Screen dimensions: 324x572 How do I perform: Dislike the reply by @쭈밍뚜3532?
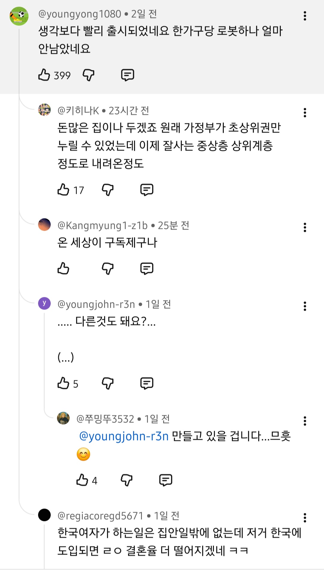pyautogui.click(x=126, y=480)
